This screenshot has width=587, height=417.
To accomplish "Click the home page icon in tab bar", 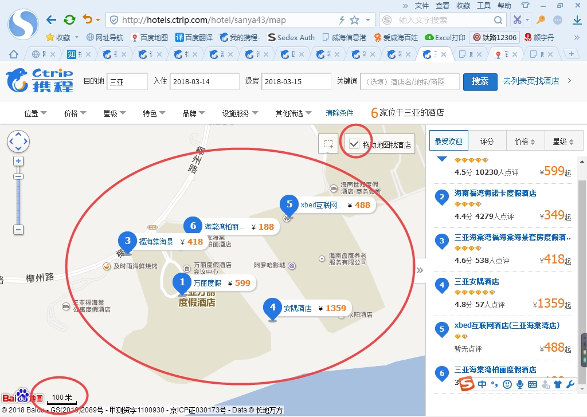I will coord(14,54).
